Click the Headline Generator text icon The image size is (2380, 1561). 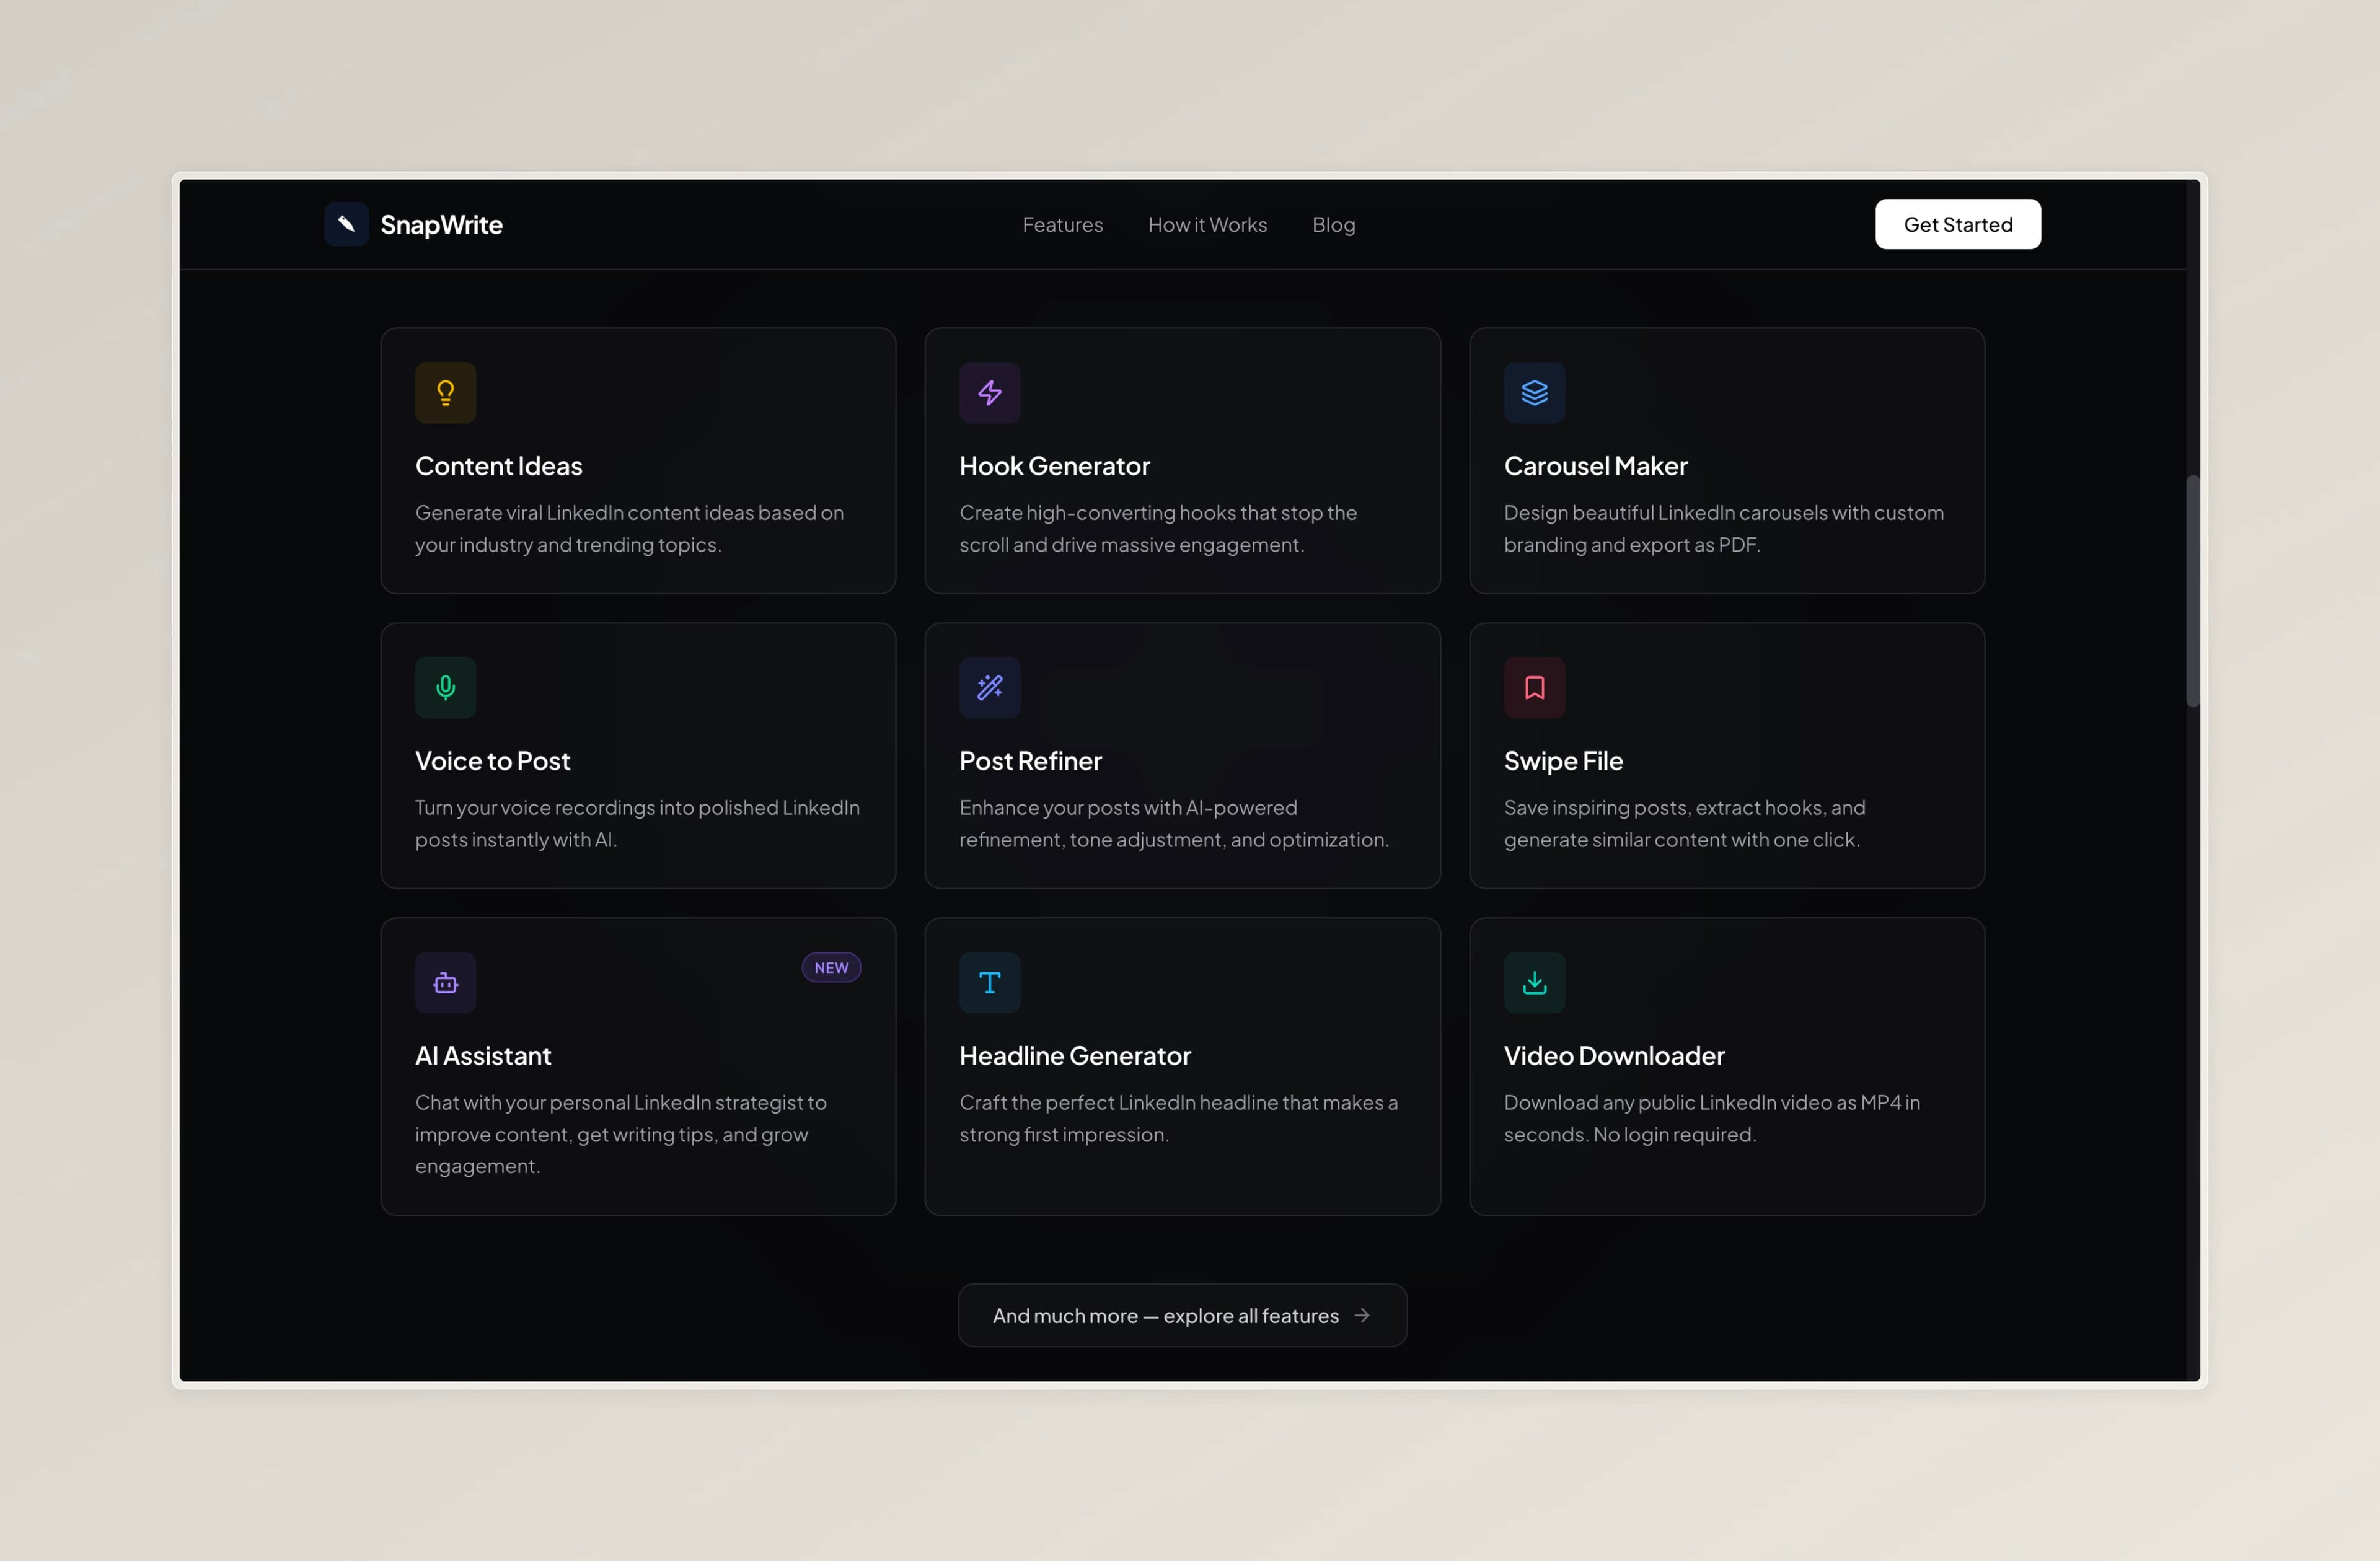[989, 983]
